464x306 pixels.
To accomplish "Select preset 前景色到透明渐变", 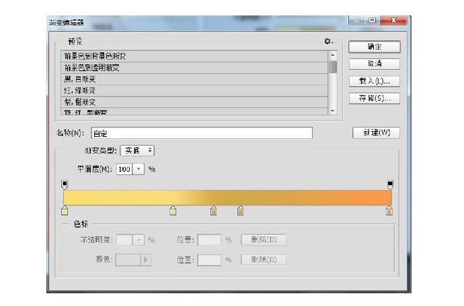I will (194, 68).
